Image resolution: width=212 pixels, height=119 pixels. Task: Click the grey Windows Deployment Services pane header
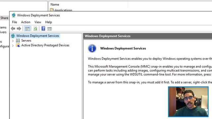click(x=147, y=36)
